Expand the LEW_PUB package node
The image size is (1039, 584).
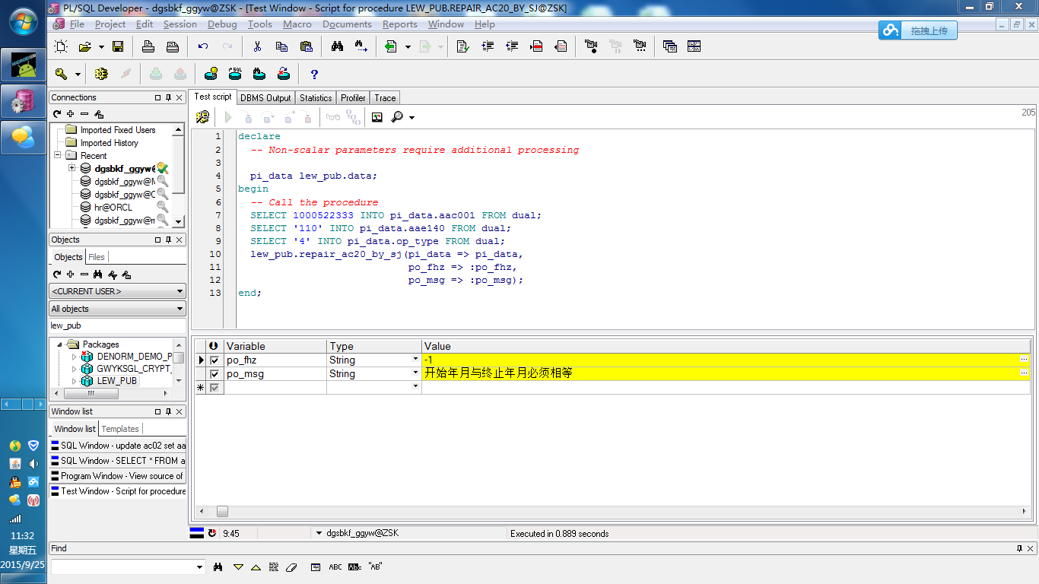pyautogui.click(x=74, y=381)
